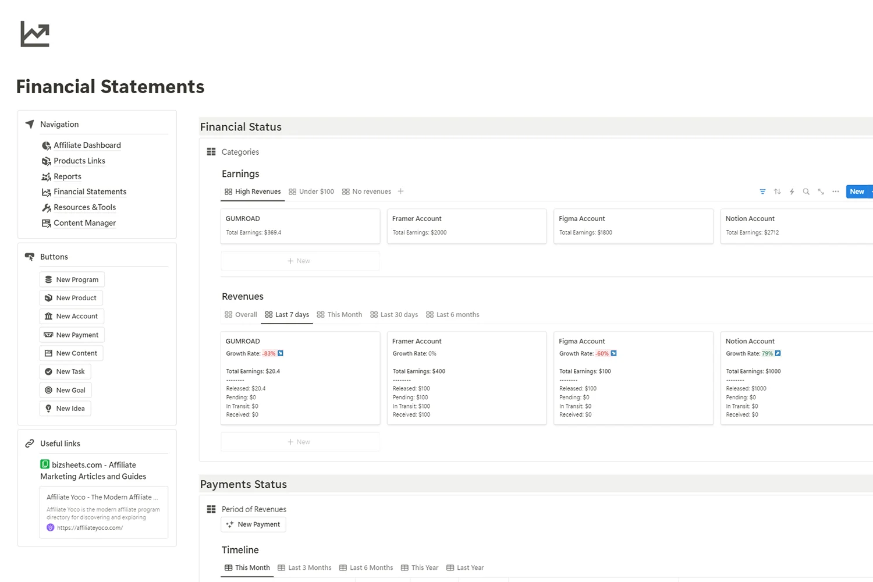873x582 pixels.
Task: Click Notion Account growth rate arrow icon
Action: point(778,353)
